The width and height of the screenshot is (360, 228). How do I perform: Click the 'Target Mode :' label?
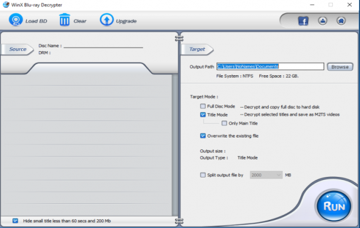click(x=204, y=97)
